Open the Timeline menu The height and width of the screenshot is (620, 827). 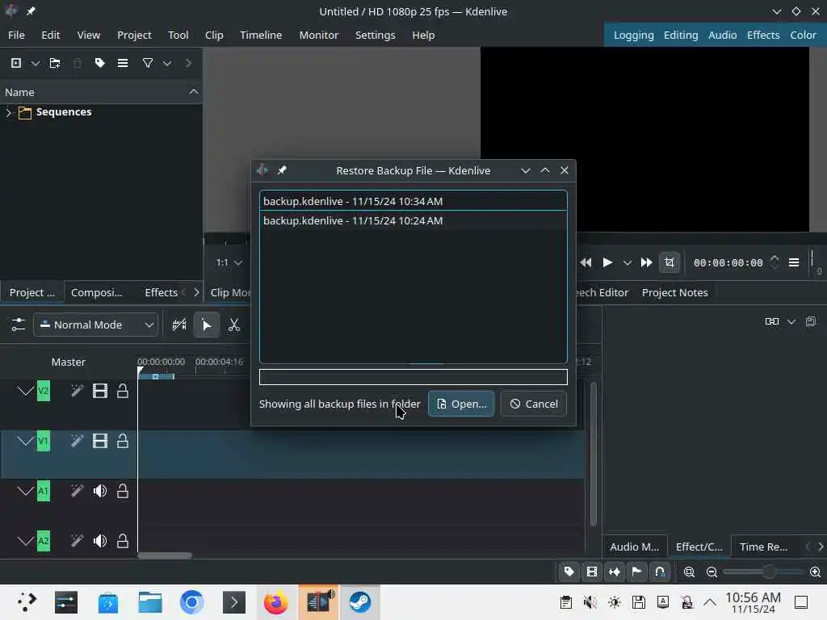tap(261, 35)
